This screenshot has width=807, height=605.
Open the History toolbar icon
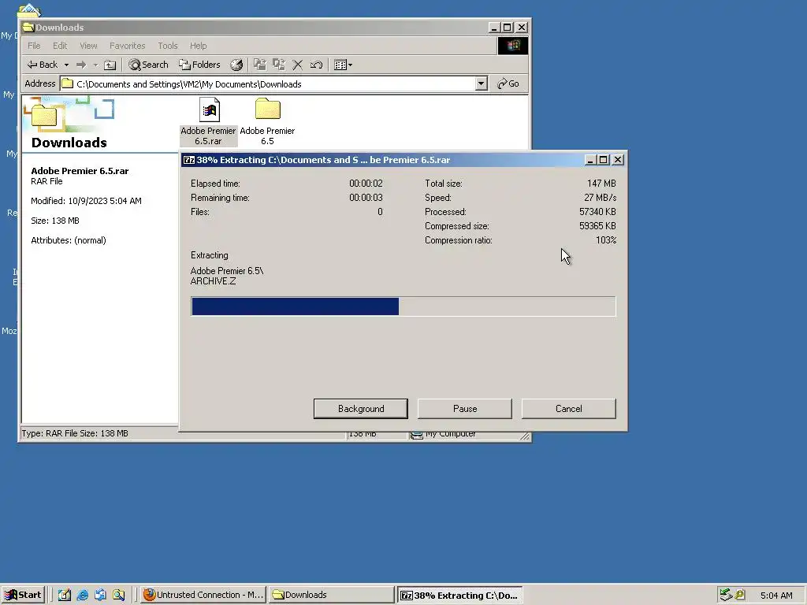tap(236, 65)
